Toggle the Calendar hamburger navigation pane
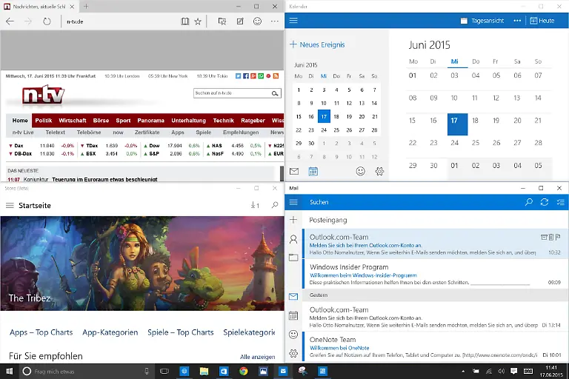 [x=293, y=21]
